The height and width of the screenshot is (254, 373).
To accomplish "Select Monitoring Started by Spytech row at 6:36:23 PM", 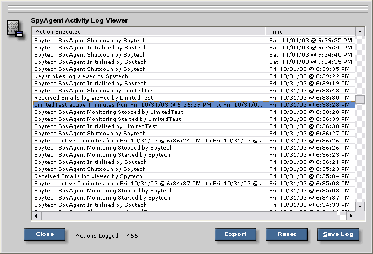I will 194,154.
